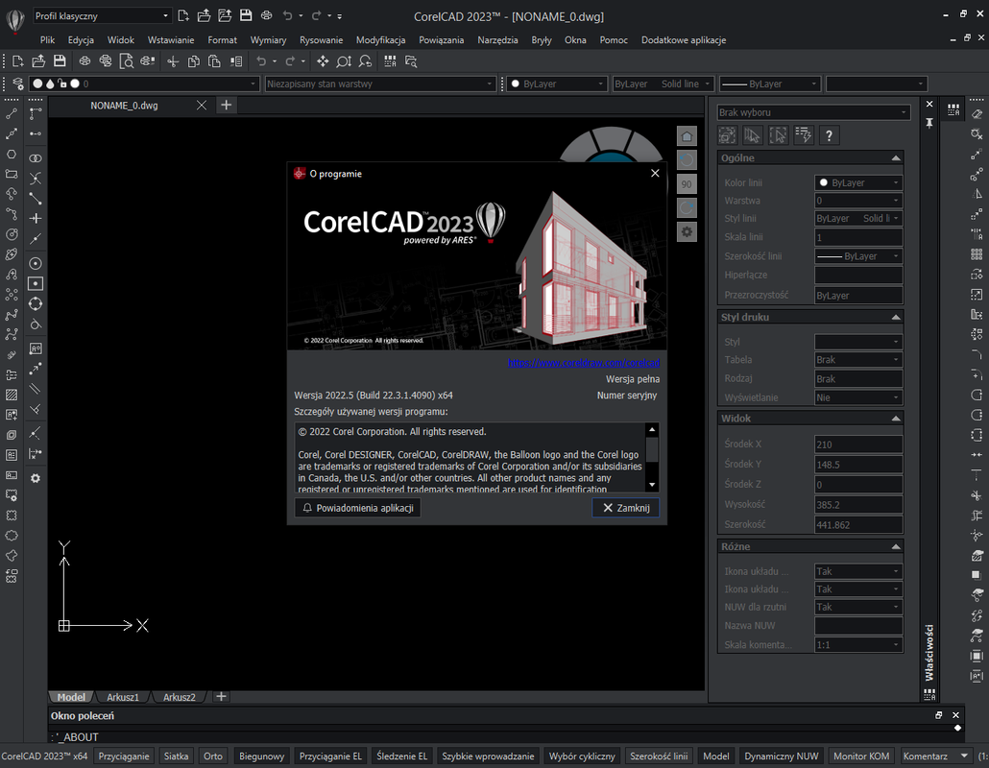Image resolution: width=989 pixels, height=768 pixels.
Task: Open the Plik menu
Action: point(47,39)
